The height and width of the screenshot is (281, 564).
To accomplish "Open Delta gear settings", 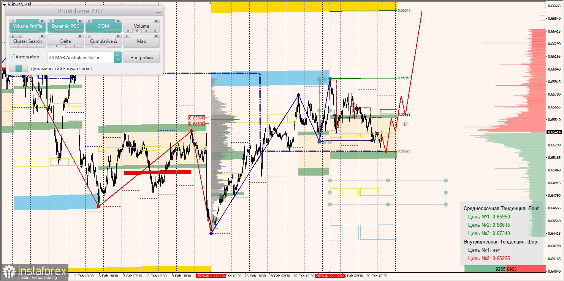I will (80, 36).
